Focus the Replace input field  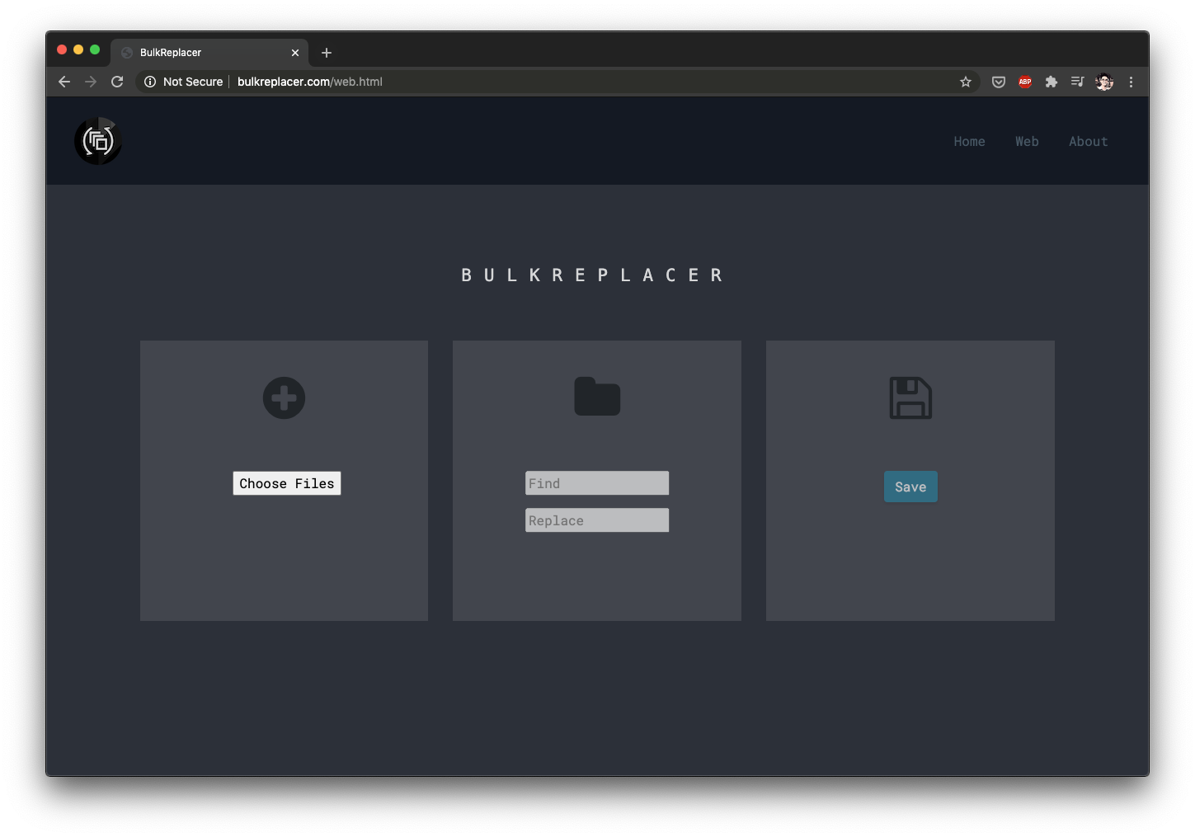pos(597,520)
